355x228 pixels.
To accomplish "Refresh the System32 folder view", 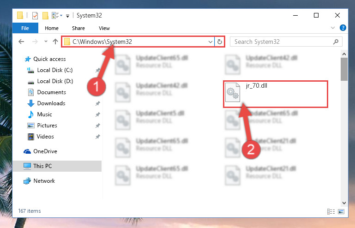I will point(219,42).
